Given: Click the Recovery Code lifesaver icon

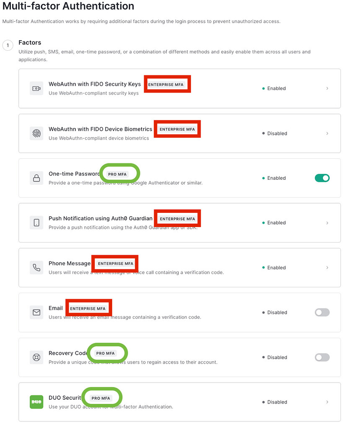Looking at the screenshot, I should pyautogui.click(x=36, y=357).
